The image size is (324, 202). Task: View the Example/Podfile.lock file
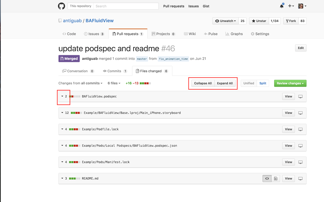click(x=289, y=129)
